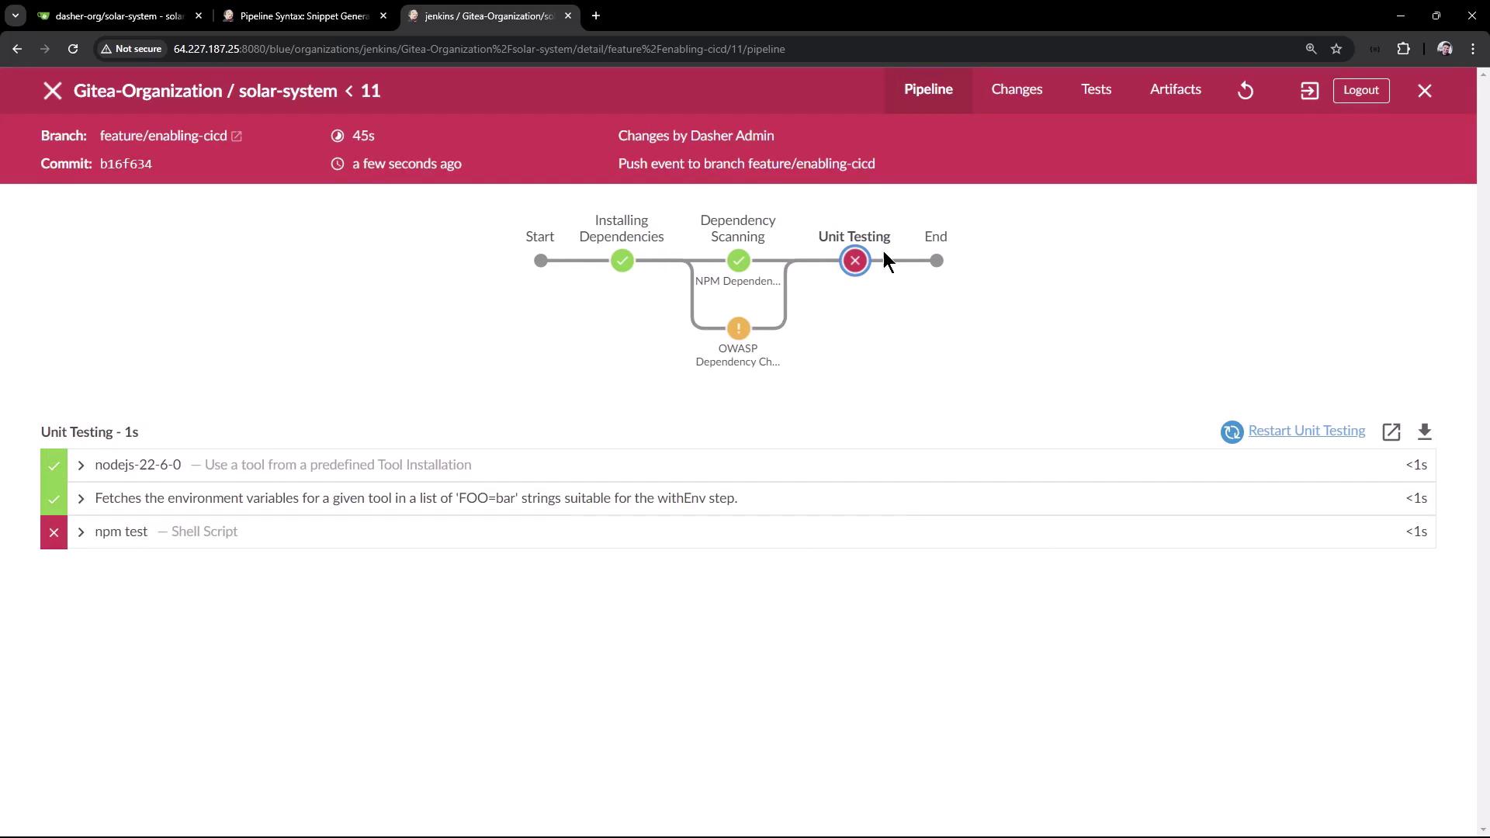Click the failed Unit Testing stage node
Viewport: 1490px width, 838px height.
(855, 261)
